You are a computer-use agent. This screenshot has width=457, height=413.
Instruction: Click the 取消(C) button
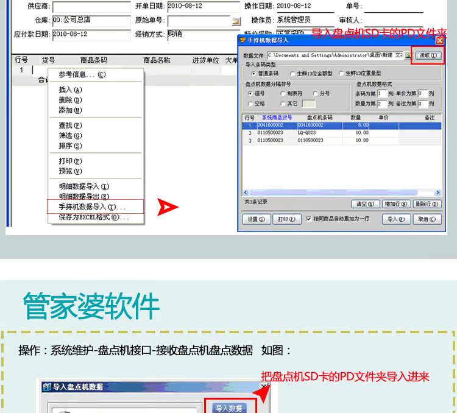click(427, 219)
